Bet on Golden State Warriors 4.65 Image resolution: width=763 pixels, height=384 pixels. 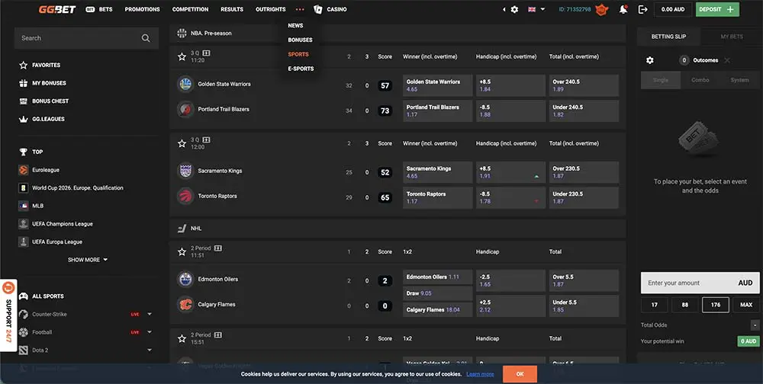coord(437,85)
